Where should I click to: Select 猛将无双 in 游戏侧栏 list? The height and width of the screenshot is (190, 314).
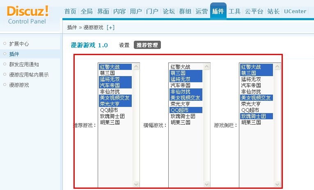[x=257, y=79]
